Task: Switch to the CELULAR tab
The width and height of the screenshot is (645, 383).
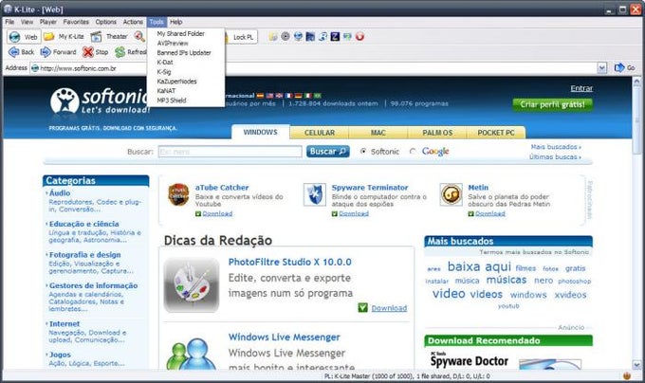Action: click(x=320, y=133)
